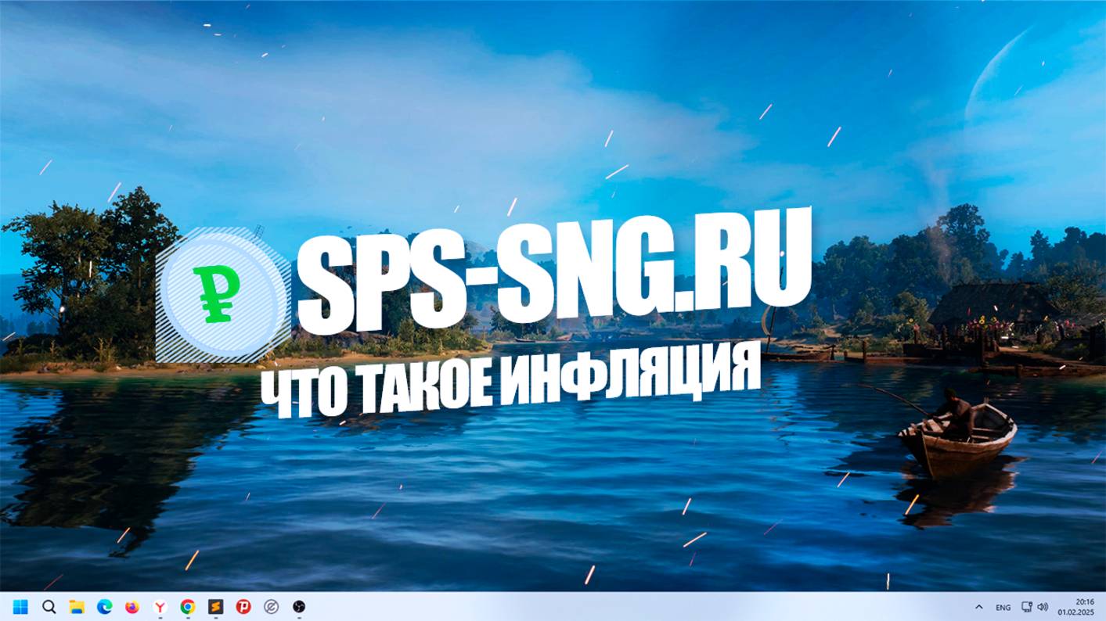Launch File Explorer from taskbar
1106x621 pixels.
[77, 607]
